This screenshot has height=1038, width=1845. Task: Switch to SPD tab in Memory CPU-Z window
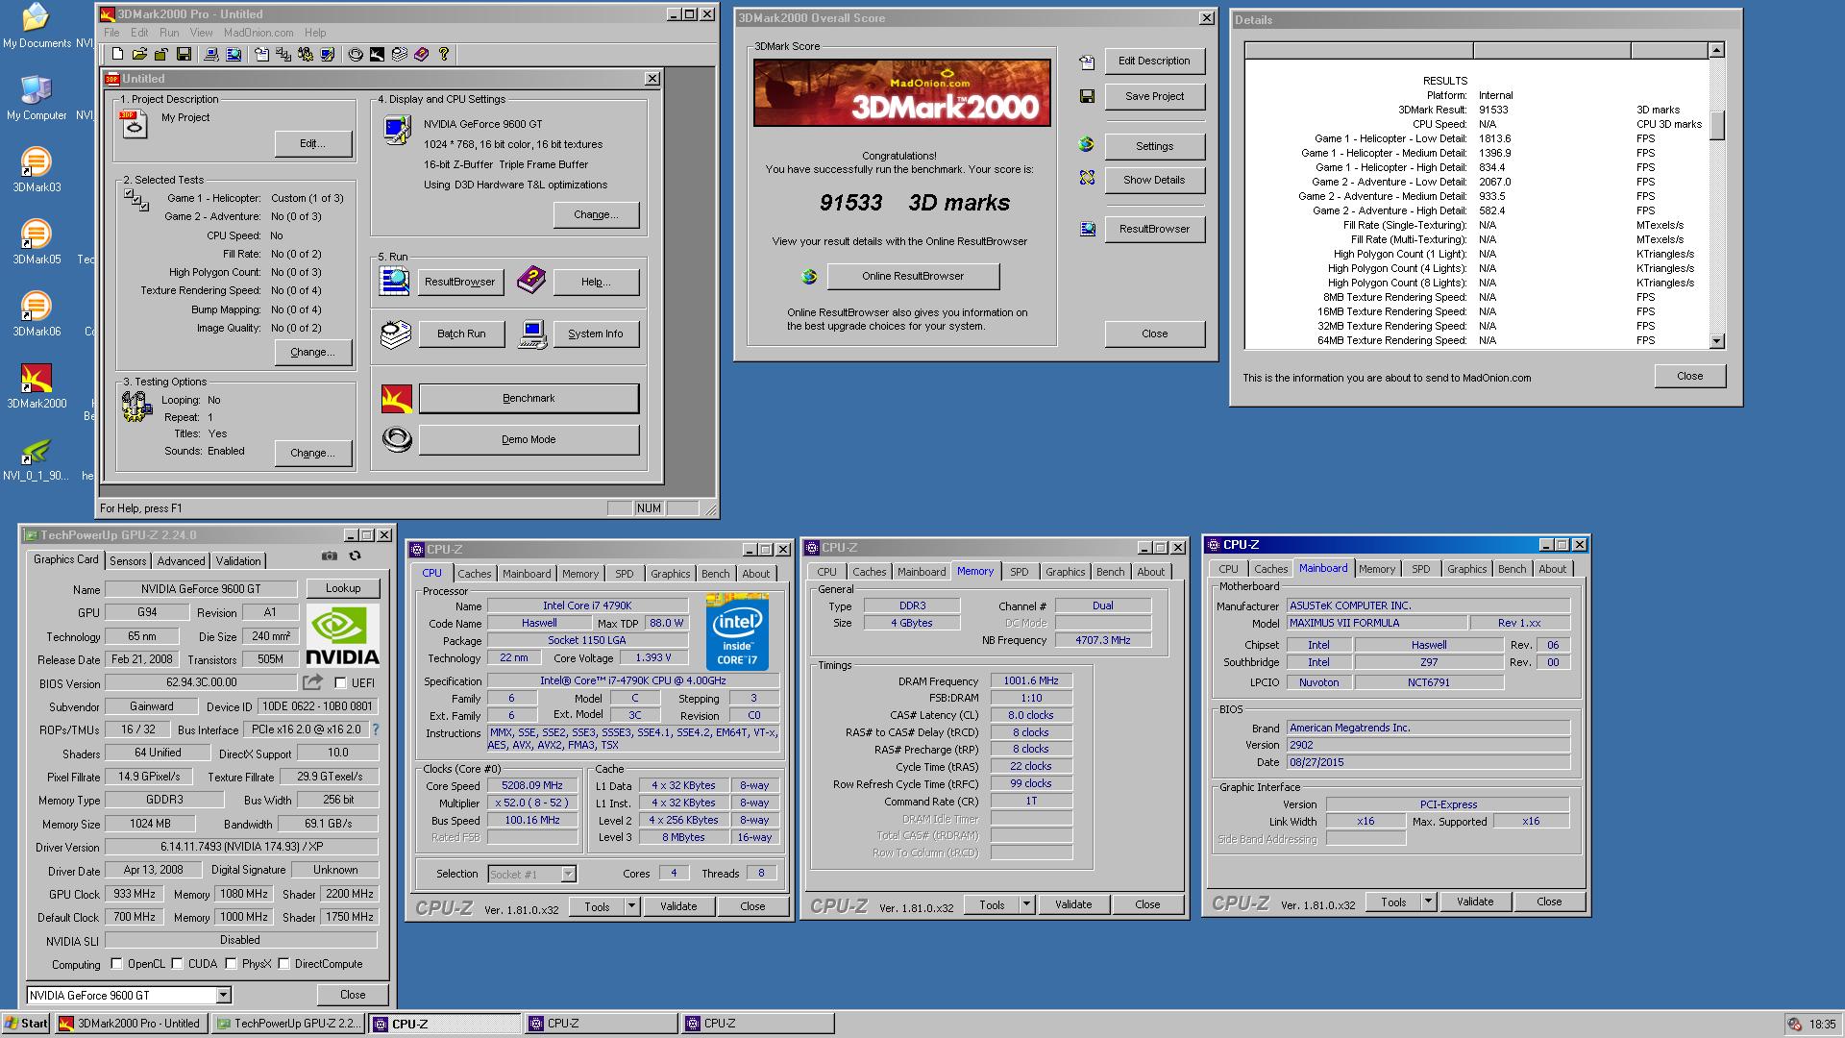1020,572
